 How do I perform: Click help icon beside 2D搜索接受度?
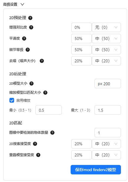tap(35, 144)
